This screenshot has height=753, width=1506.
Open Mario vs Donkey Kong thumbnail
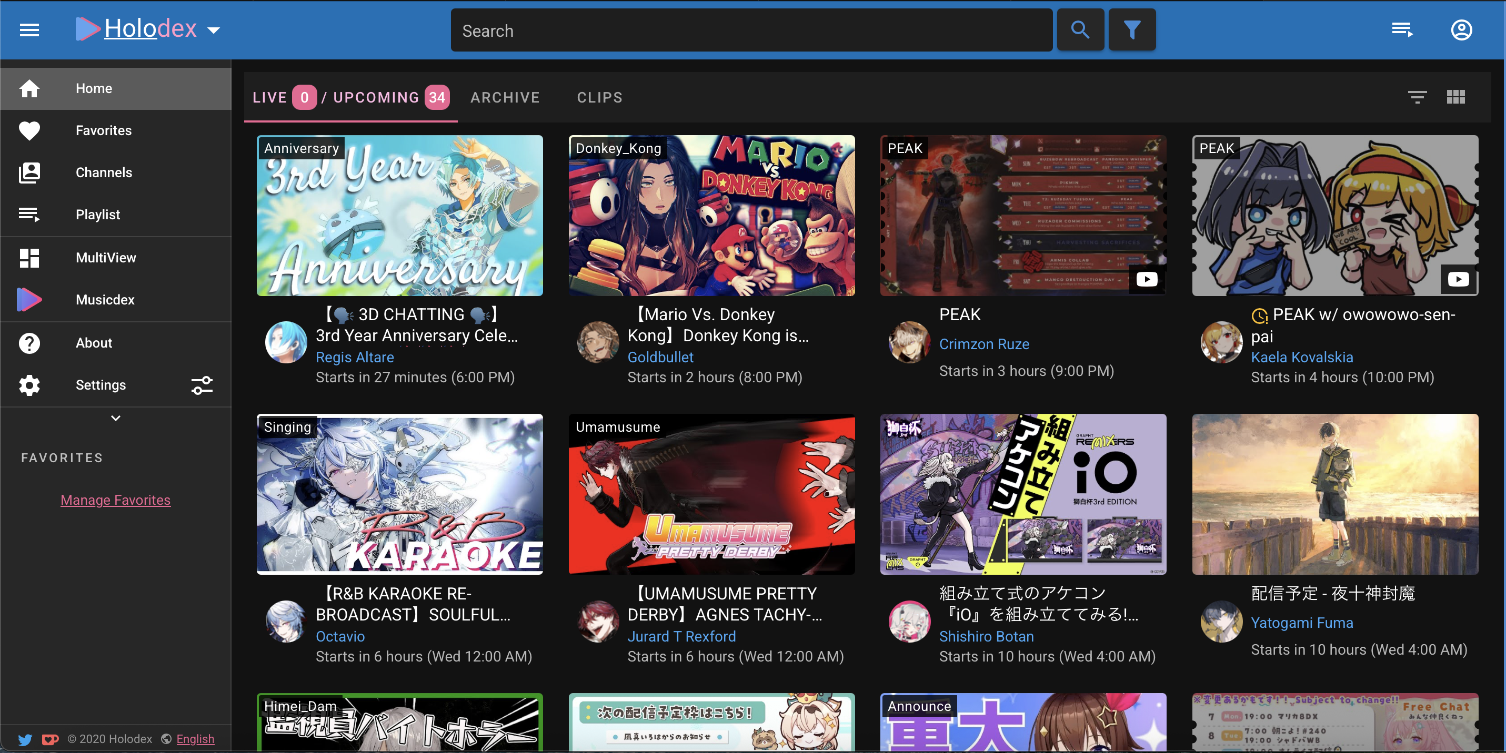point(711,216)
